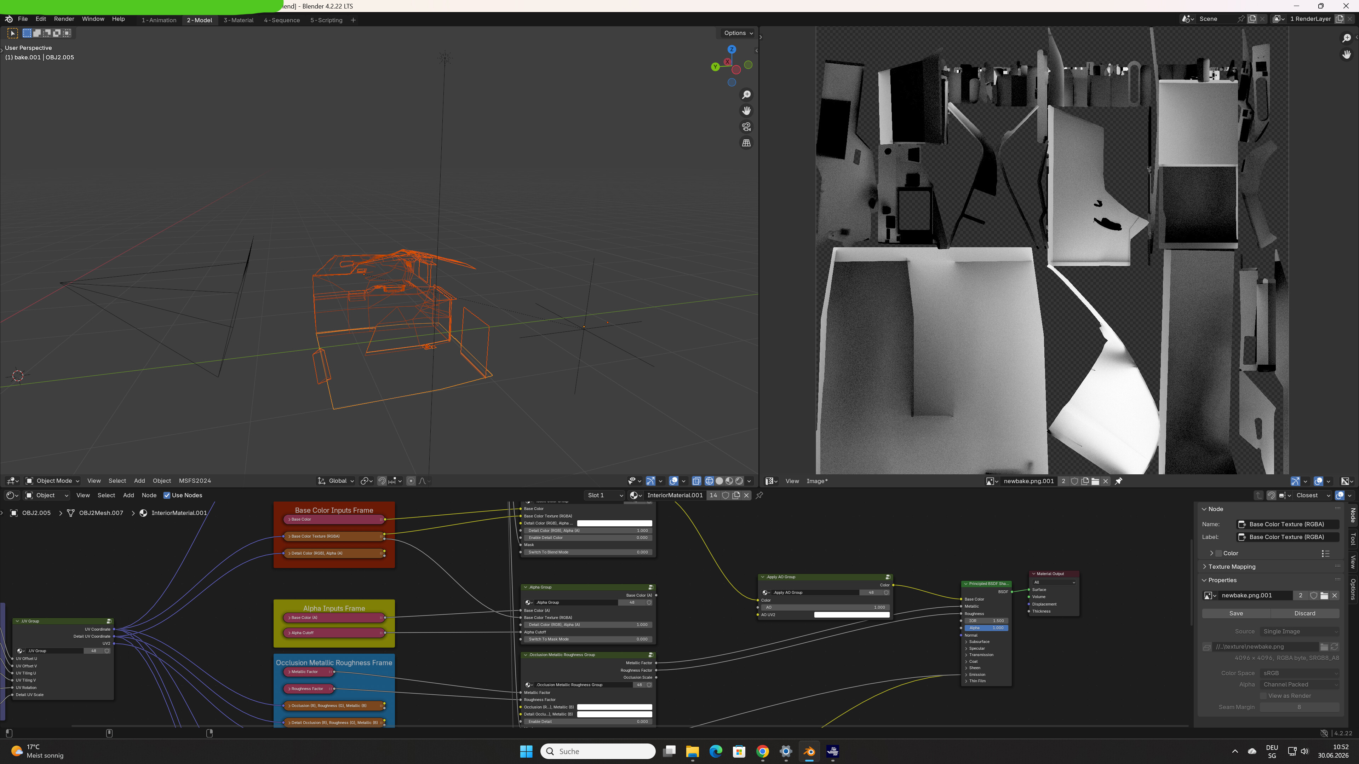Click the zoom magnifier in 3D viewport
Image resolution: width=1359 pixels, height=764 pixels.
click(746, 95)
